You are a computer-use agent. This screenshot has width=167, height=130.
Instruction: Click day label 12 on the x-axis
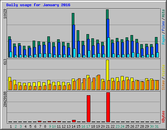click(x=64, y=126)
